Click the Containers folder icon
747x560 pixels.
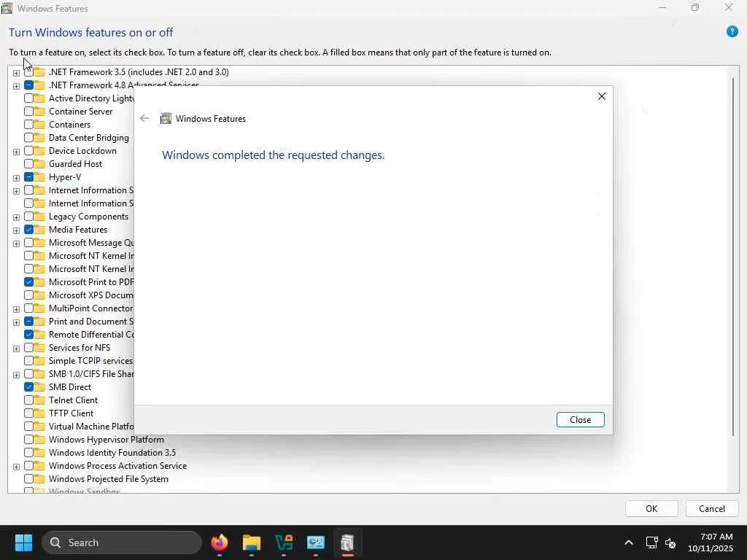39,125
